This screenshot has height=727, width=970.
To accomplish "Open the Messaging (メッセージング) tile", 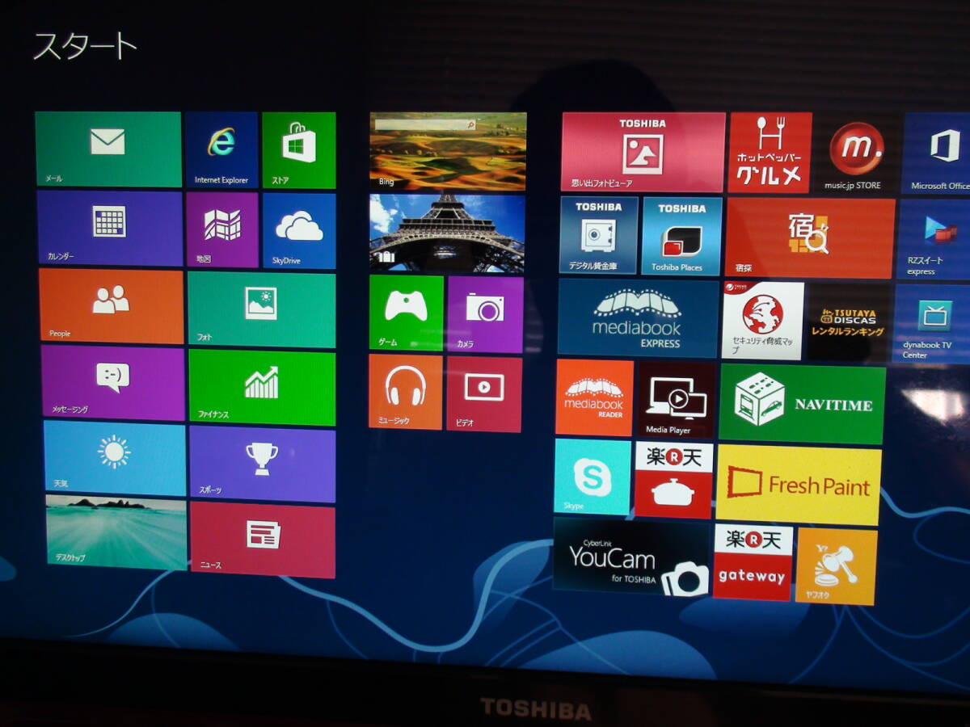I will (113, 382).
